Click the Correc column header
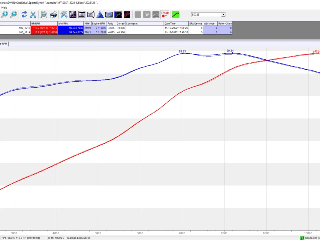Screen dimensions: 320x240 coord(121,23)
